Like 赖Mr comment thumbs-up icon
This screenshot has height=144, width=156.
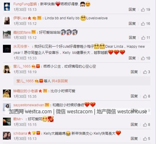145,125
